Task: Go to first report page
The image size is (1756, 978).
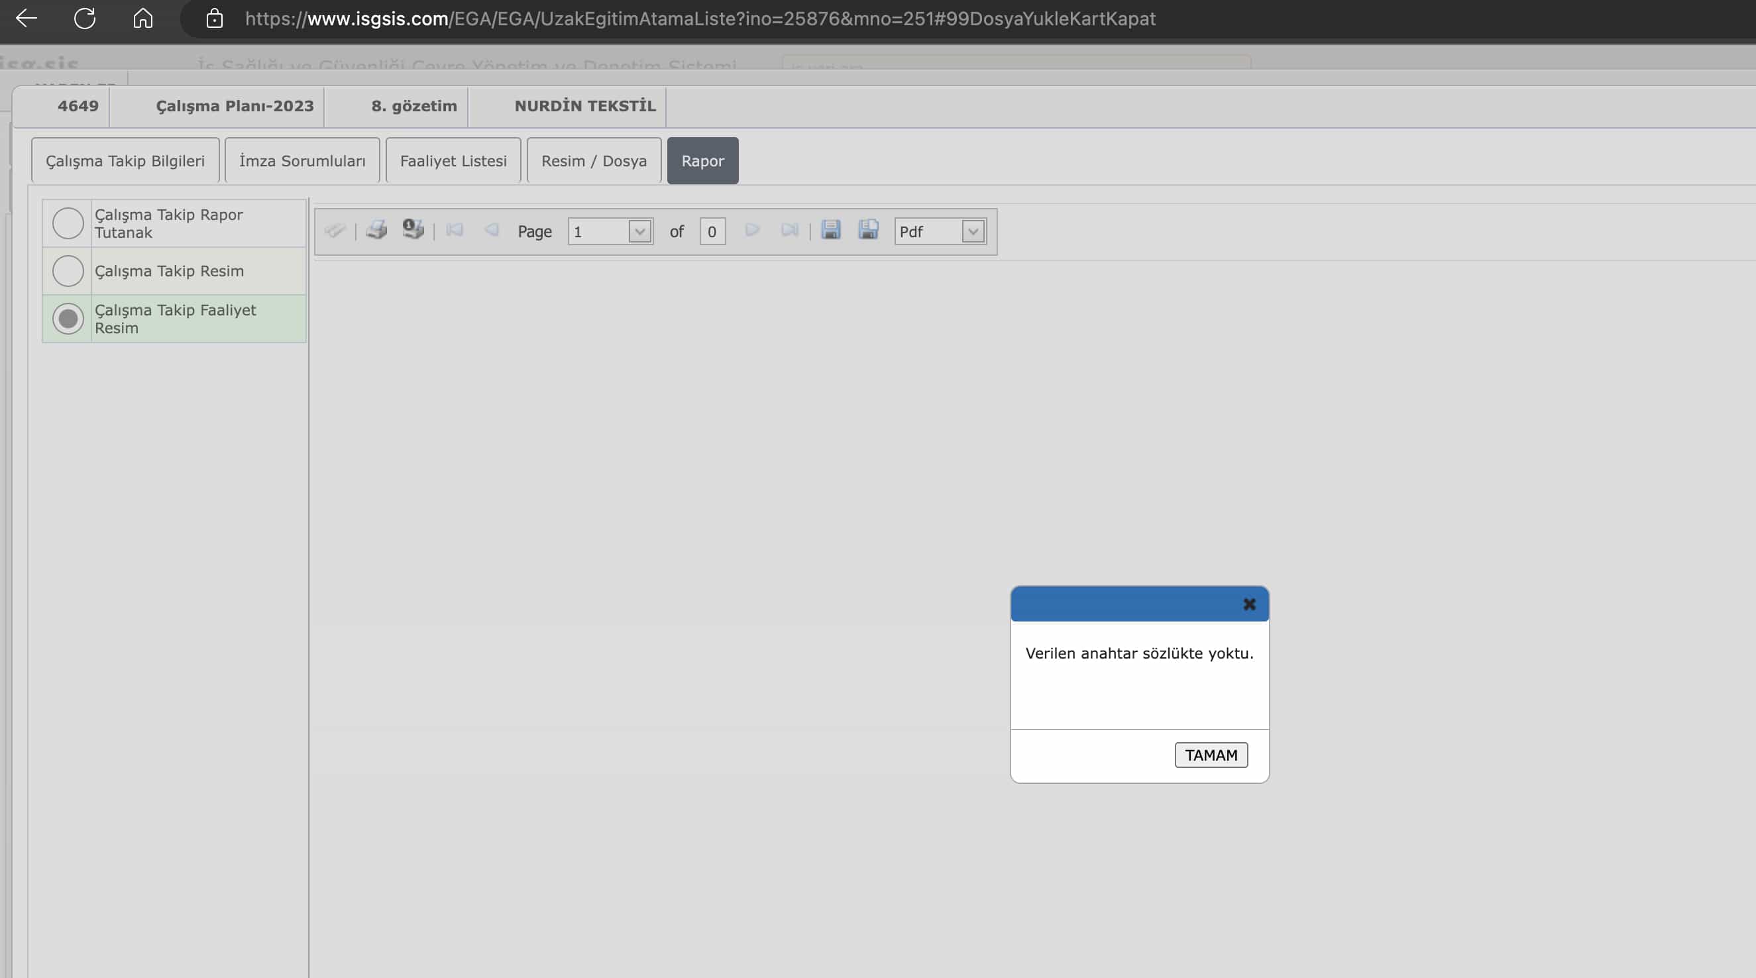Action: 455,231
